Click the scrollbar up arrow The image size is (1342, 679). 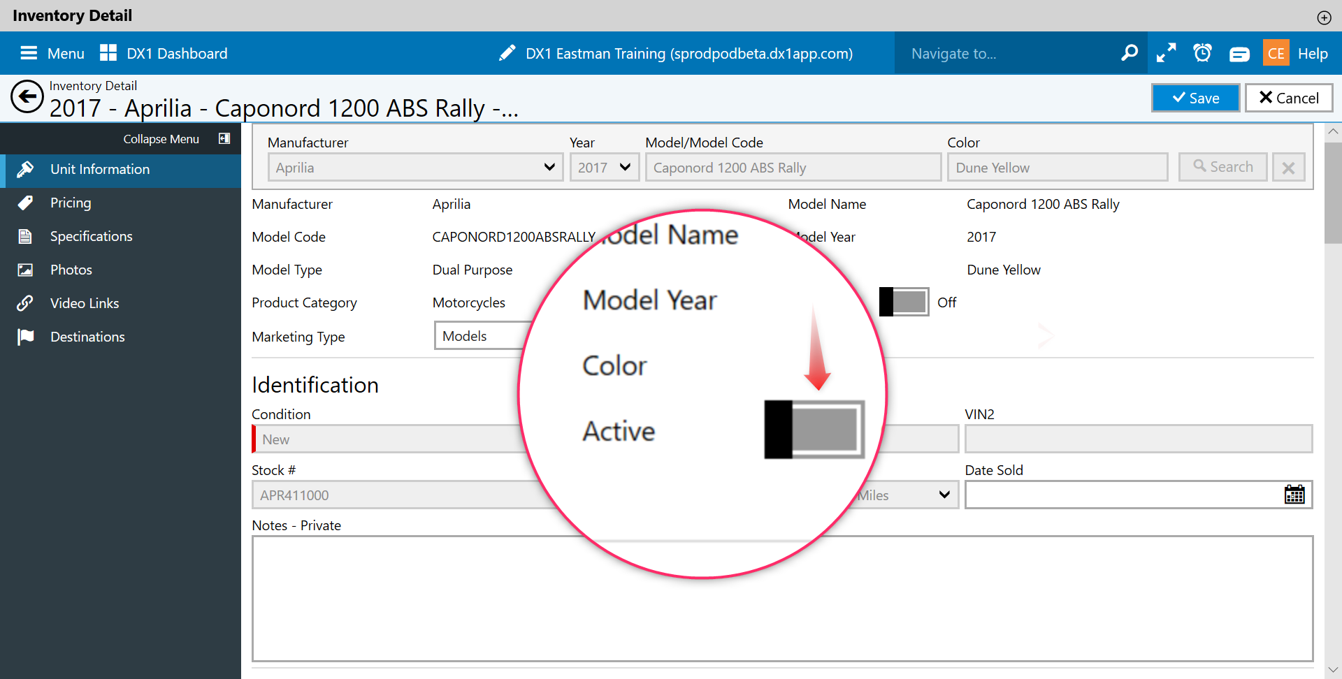point(1333,131)
